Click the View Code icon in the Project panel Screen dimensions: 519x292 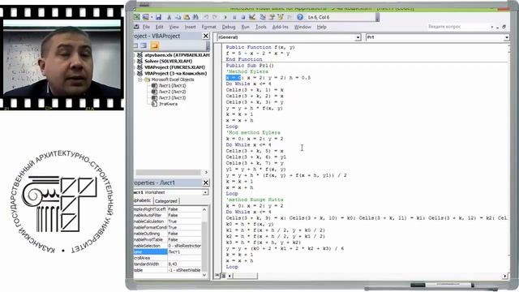(135, 45)
